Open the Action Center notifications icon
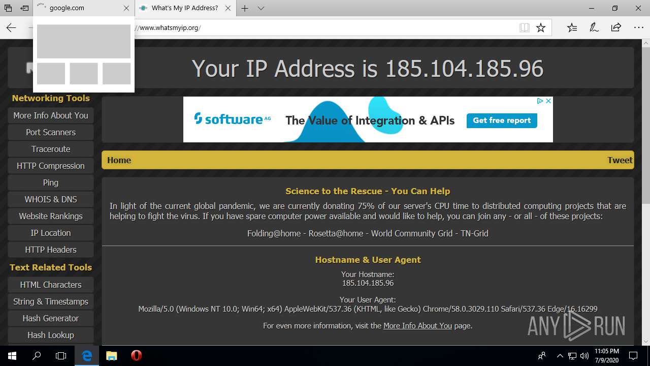The image size is (650, 366). 633,356
